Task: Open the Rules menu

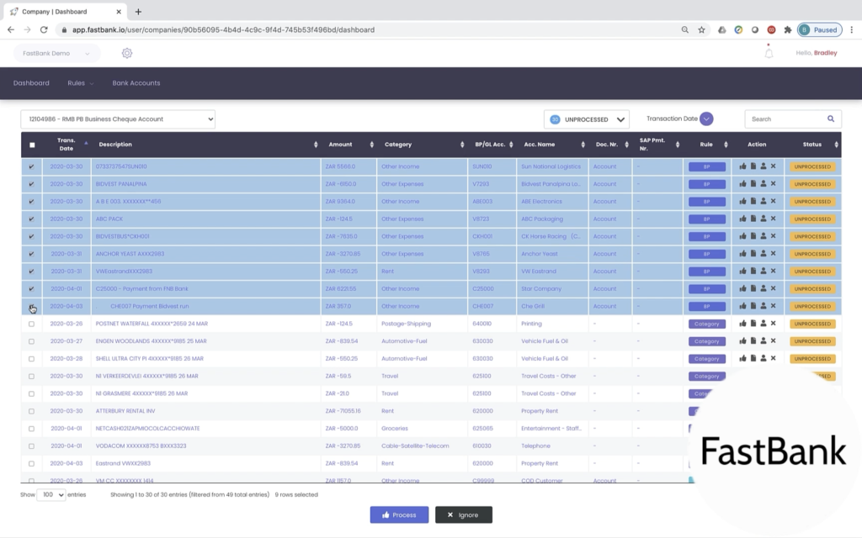Action: [80, 83]
